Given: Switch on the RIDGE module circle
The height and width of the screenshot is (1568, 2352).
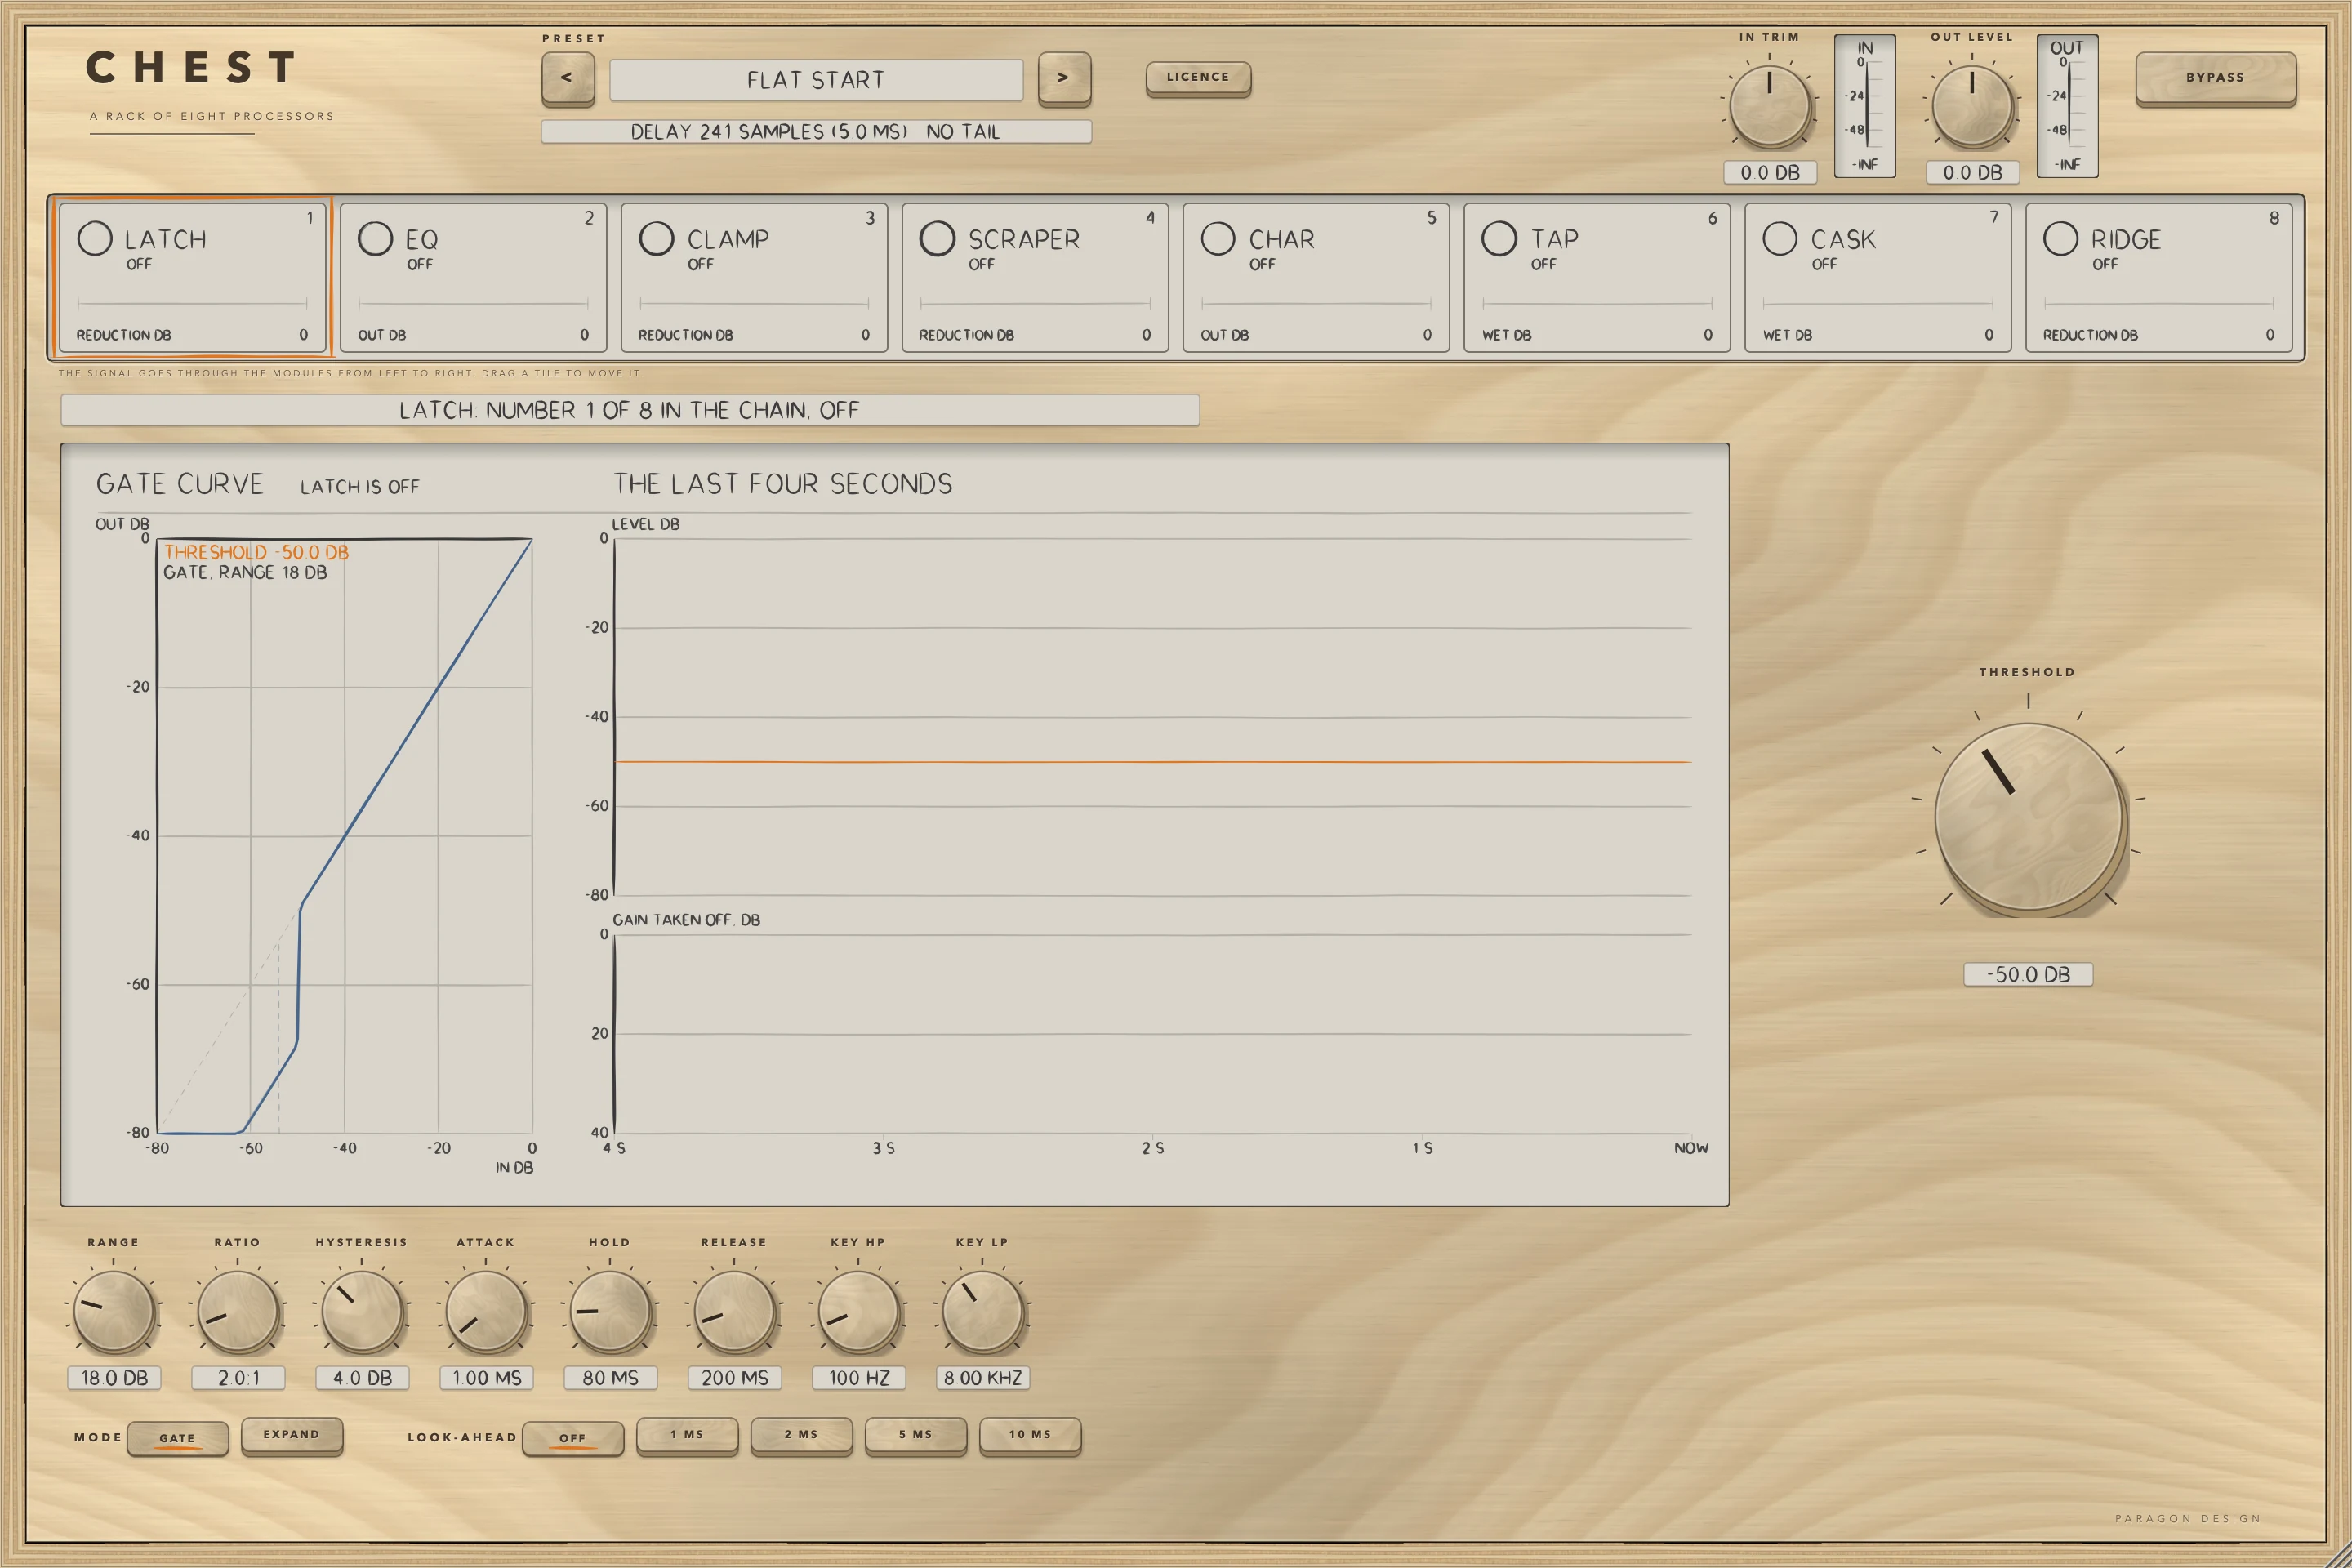Looking at the screenshot, I should pos(2061,238).
